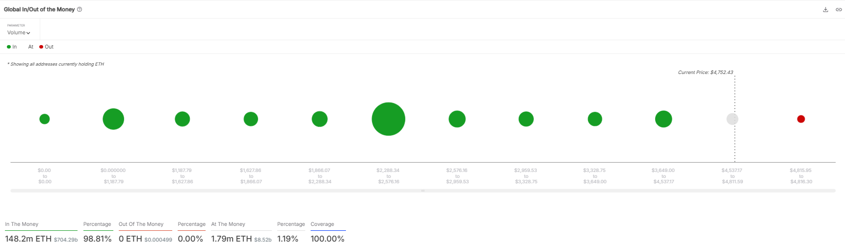Select the green bubble for $0.000000 to $1,187.79
This screenshot has height=246, width=845.
[x=113, y=119]
